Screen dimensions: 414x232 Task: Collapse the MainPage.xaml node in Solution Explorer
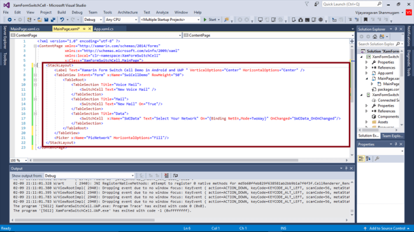[366, 79]
